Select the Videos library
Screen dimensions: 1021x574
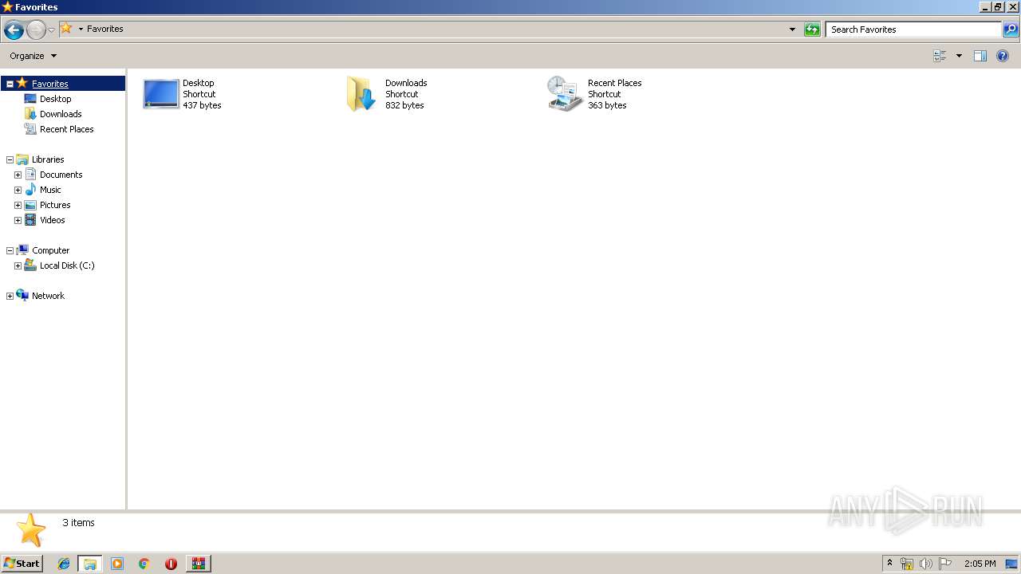click(x=52, y=220)
